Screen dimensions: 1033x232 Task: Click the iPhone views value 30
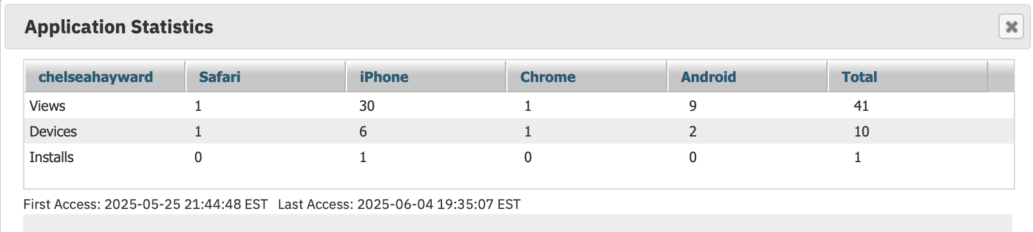tap(367, 106)
